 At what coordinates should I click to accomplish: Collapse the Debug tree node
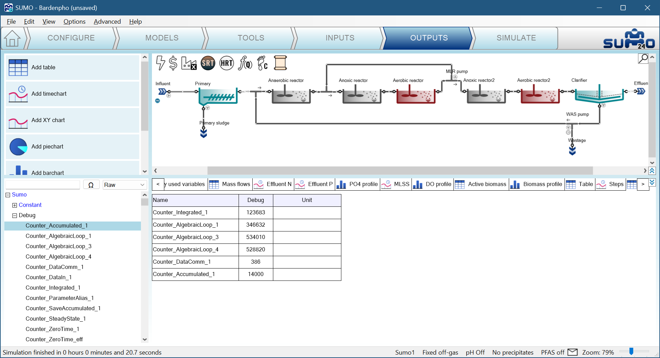[14, 215]
